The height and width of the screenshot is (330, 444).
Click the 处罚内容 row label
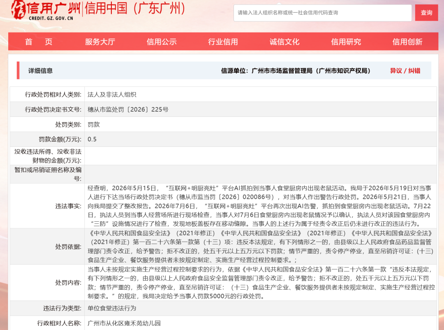[x=68, y=283]
